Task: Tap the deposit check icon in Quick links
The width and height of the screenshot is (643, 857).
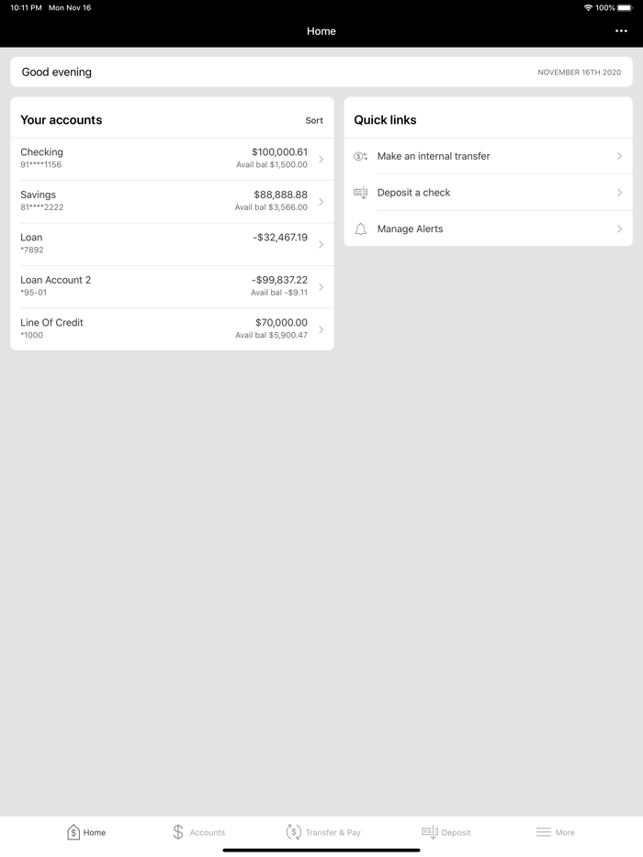Action: coord(361,193)
